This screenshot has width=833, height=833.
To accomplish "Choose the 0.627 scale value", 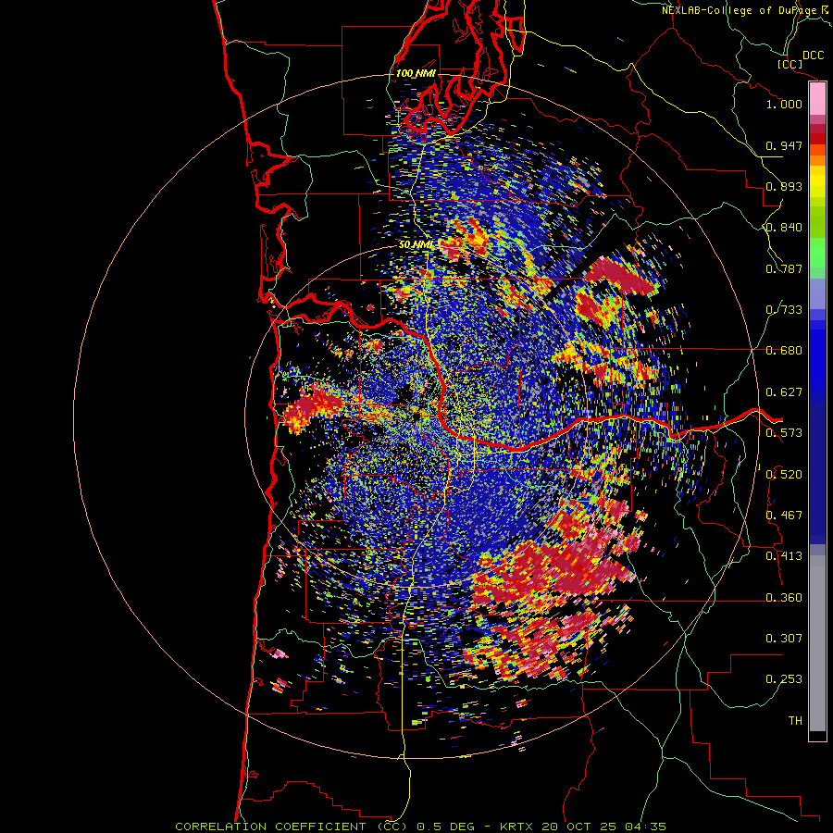I will point(784,392).
